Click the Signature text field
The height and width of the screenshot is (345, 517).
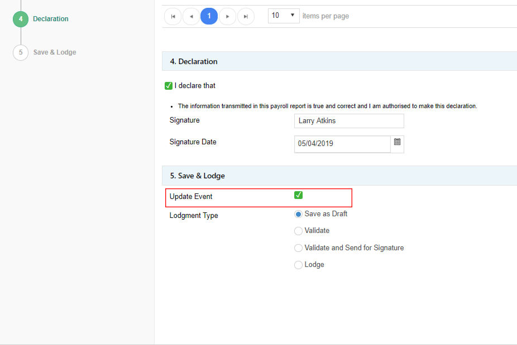click(x=349, y=121)
